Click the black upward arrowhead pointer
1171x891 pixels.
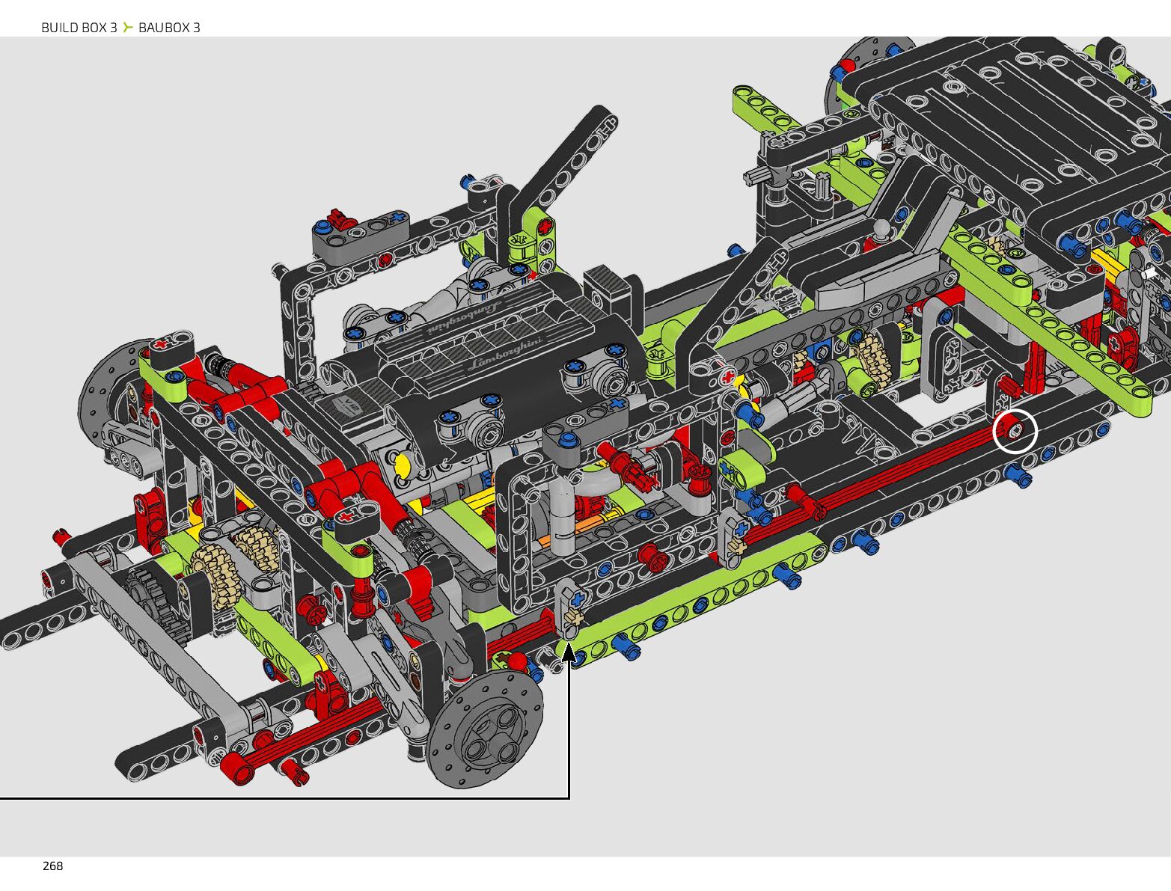[x=569, y=652]
